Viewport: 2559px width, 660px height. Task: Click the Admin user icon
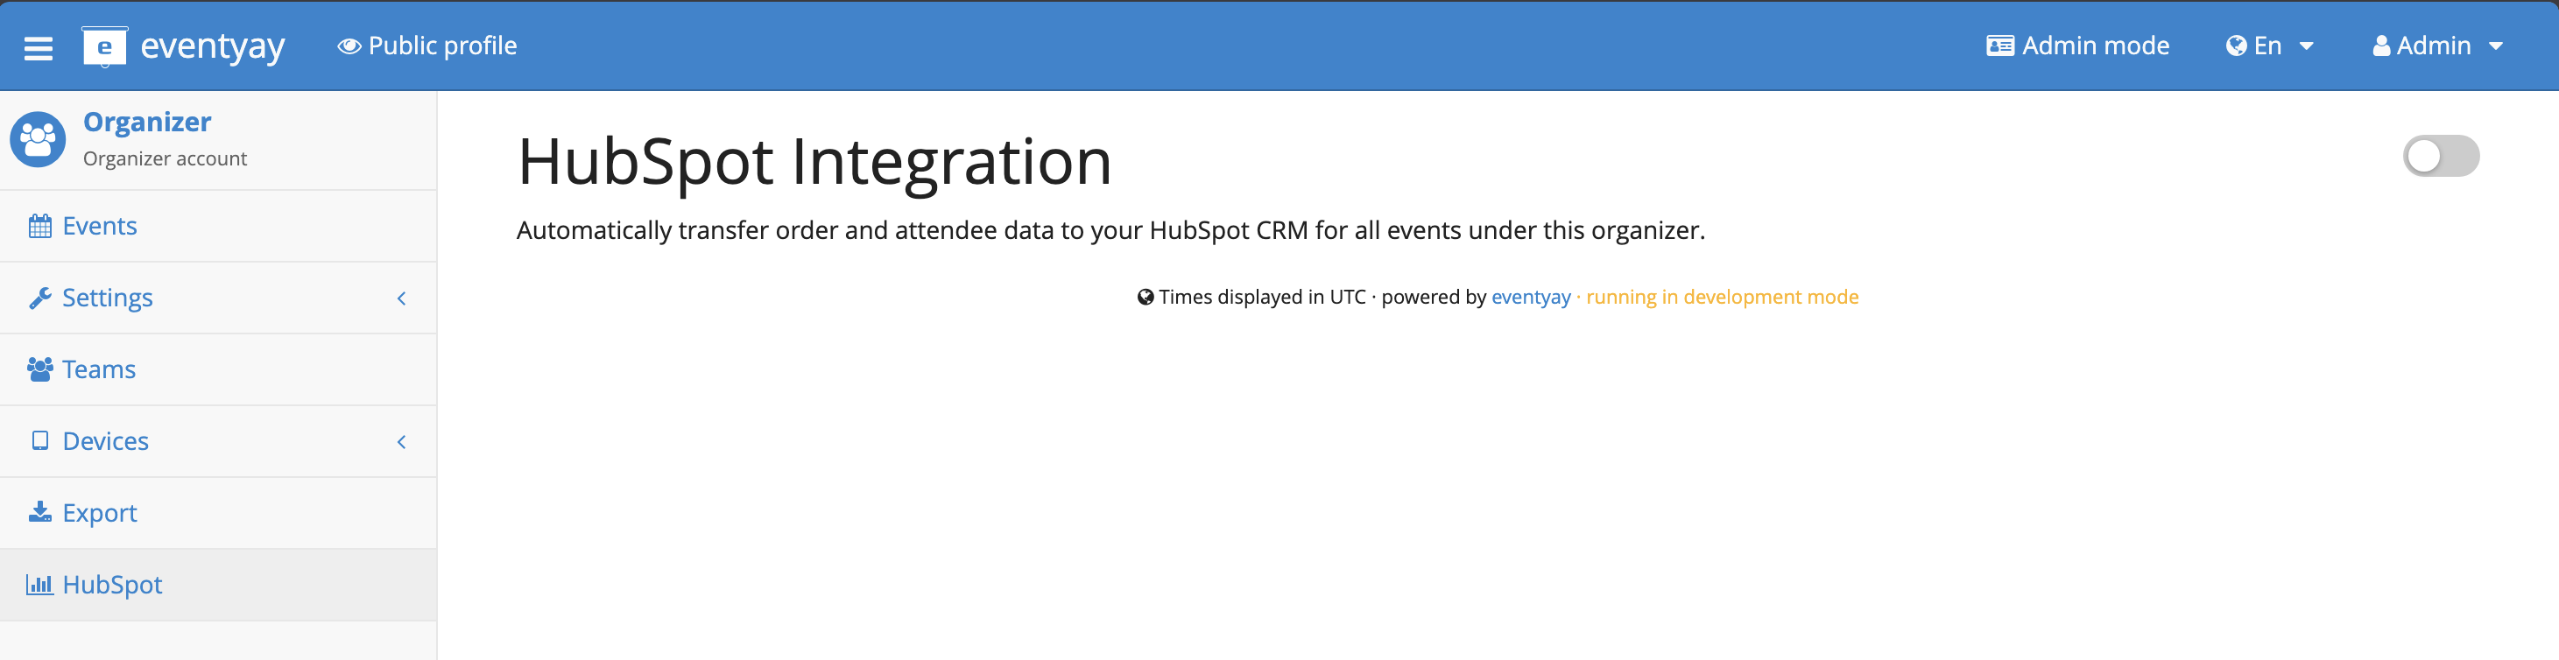(2381, 46)
